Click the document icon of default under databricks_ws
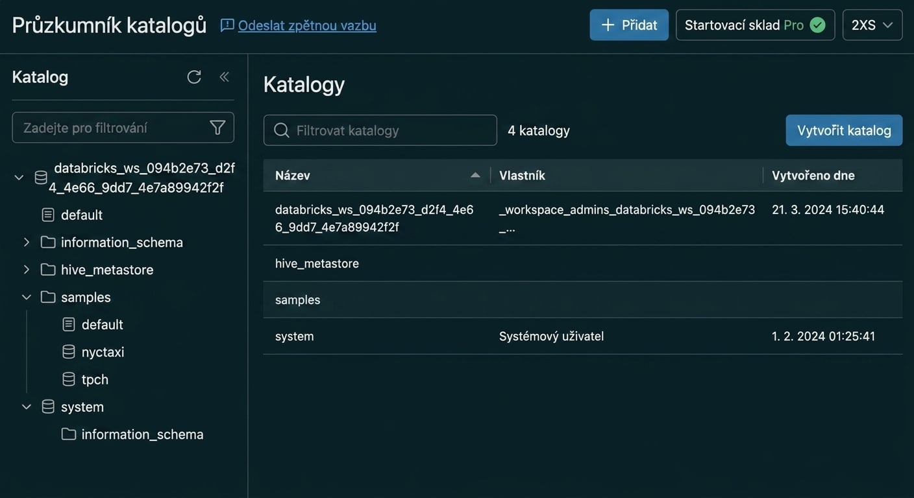914x498 pixels. click(48, 215)
